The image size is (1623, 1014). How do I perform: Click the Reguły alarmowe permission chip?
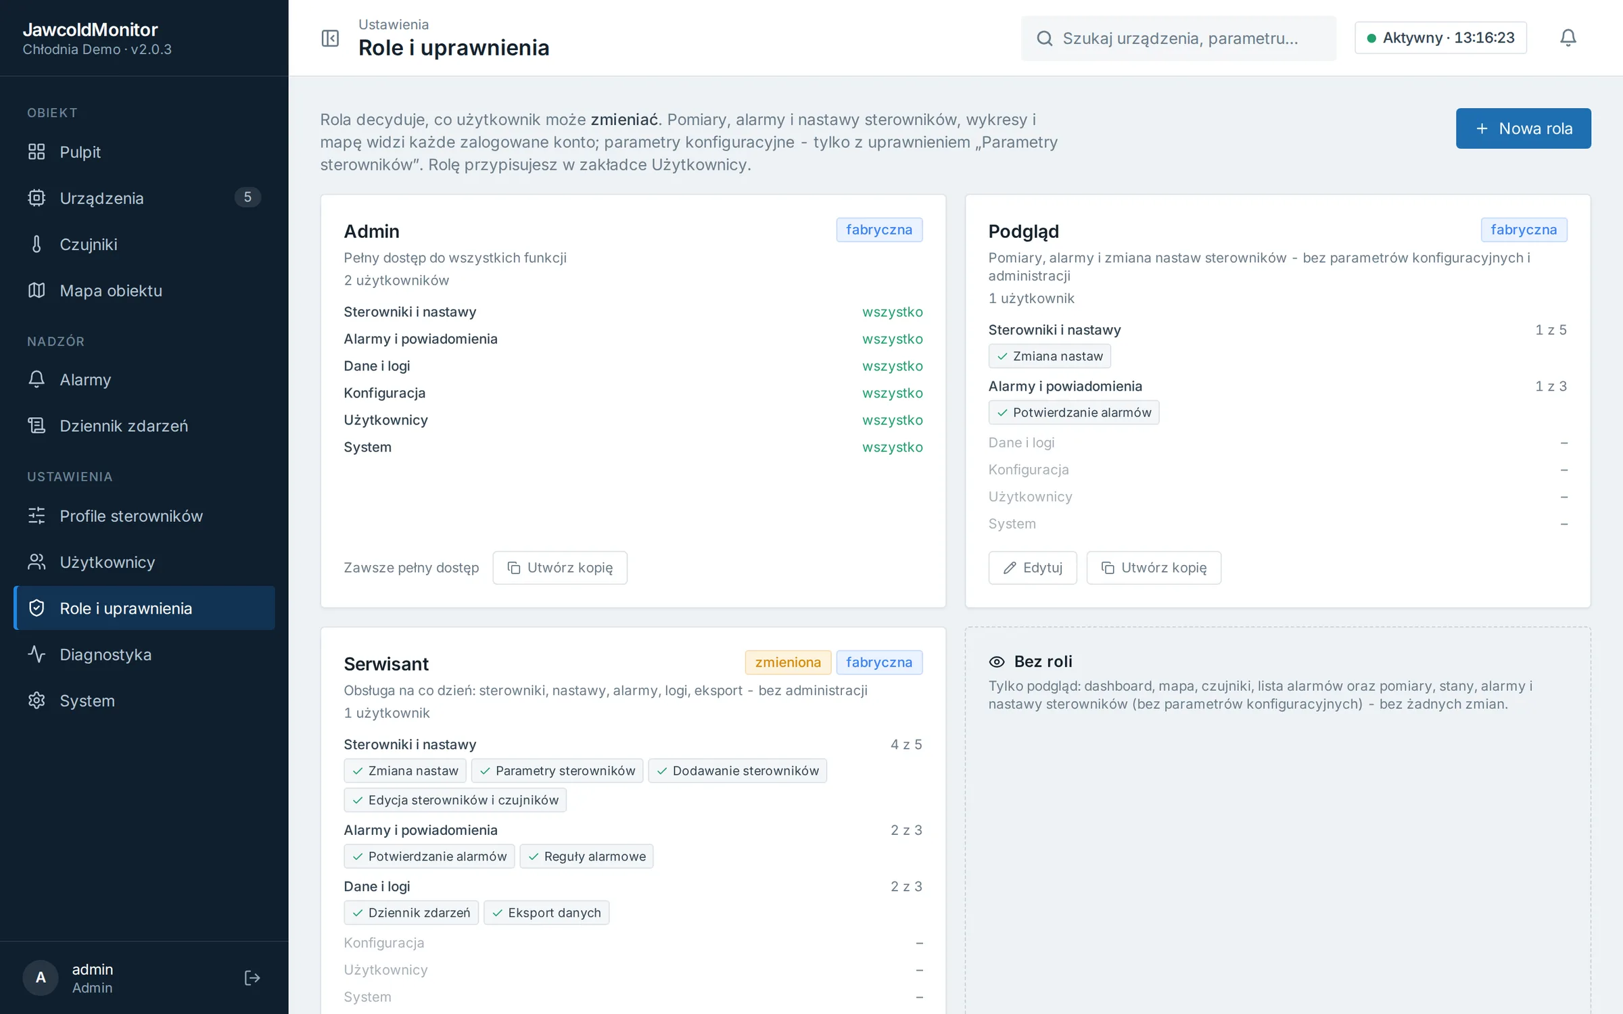click(586, 856)
